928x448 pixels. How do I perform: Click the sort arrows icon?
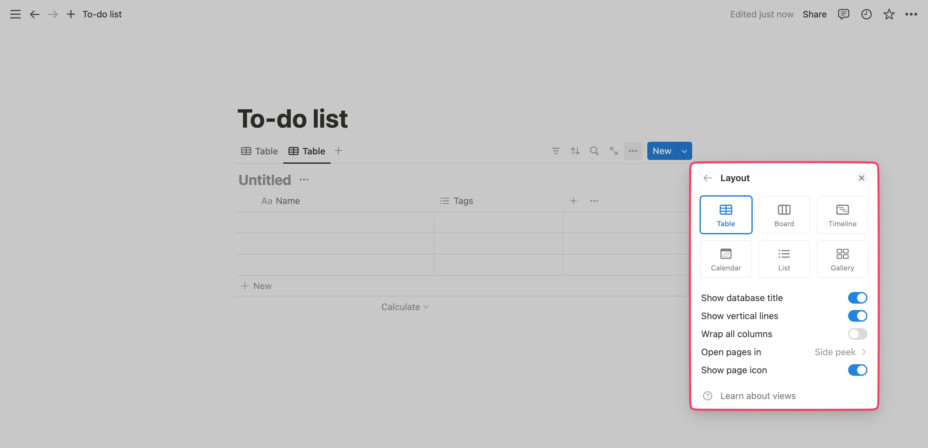(x=575, y=151)
